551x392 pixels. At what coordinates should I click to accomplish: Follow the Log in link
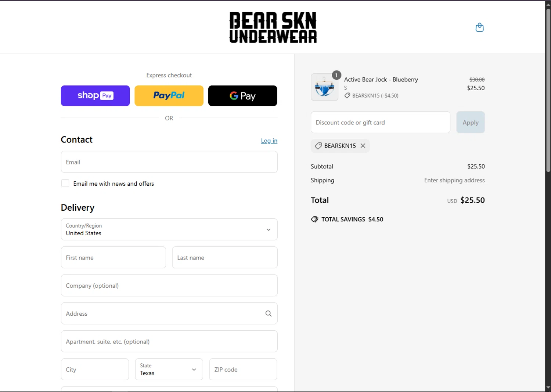[269, 141]
